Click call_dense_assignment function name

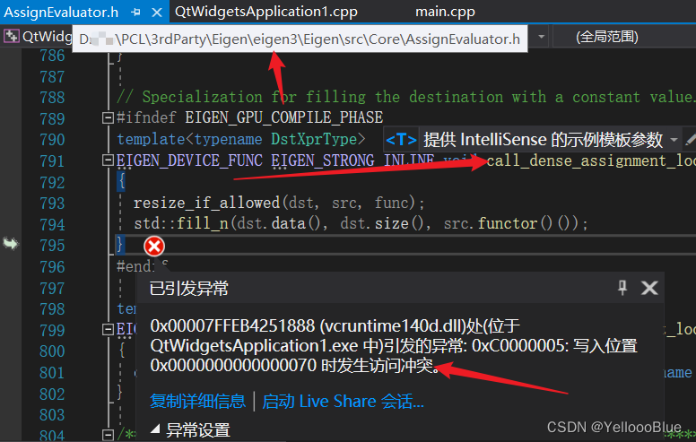tap(590, 160)
